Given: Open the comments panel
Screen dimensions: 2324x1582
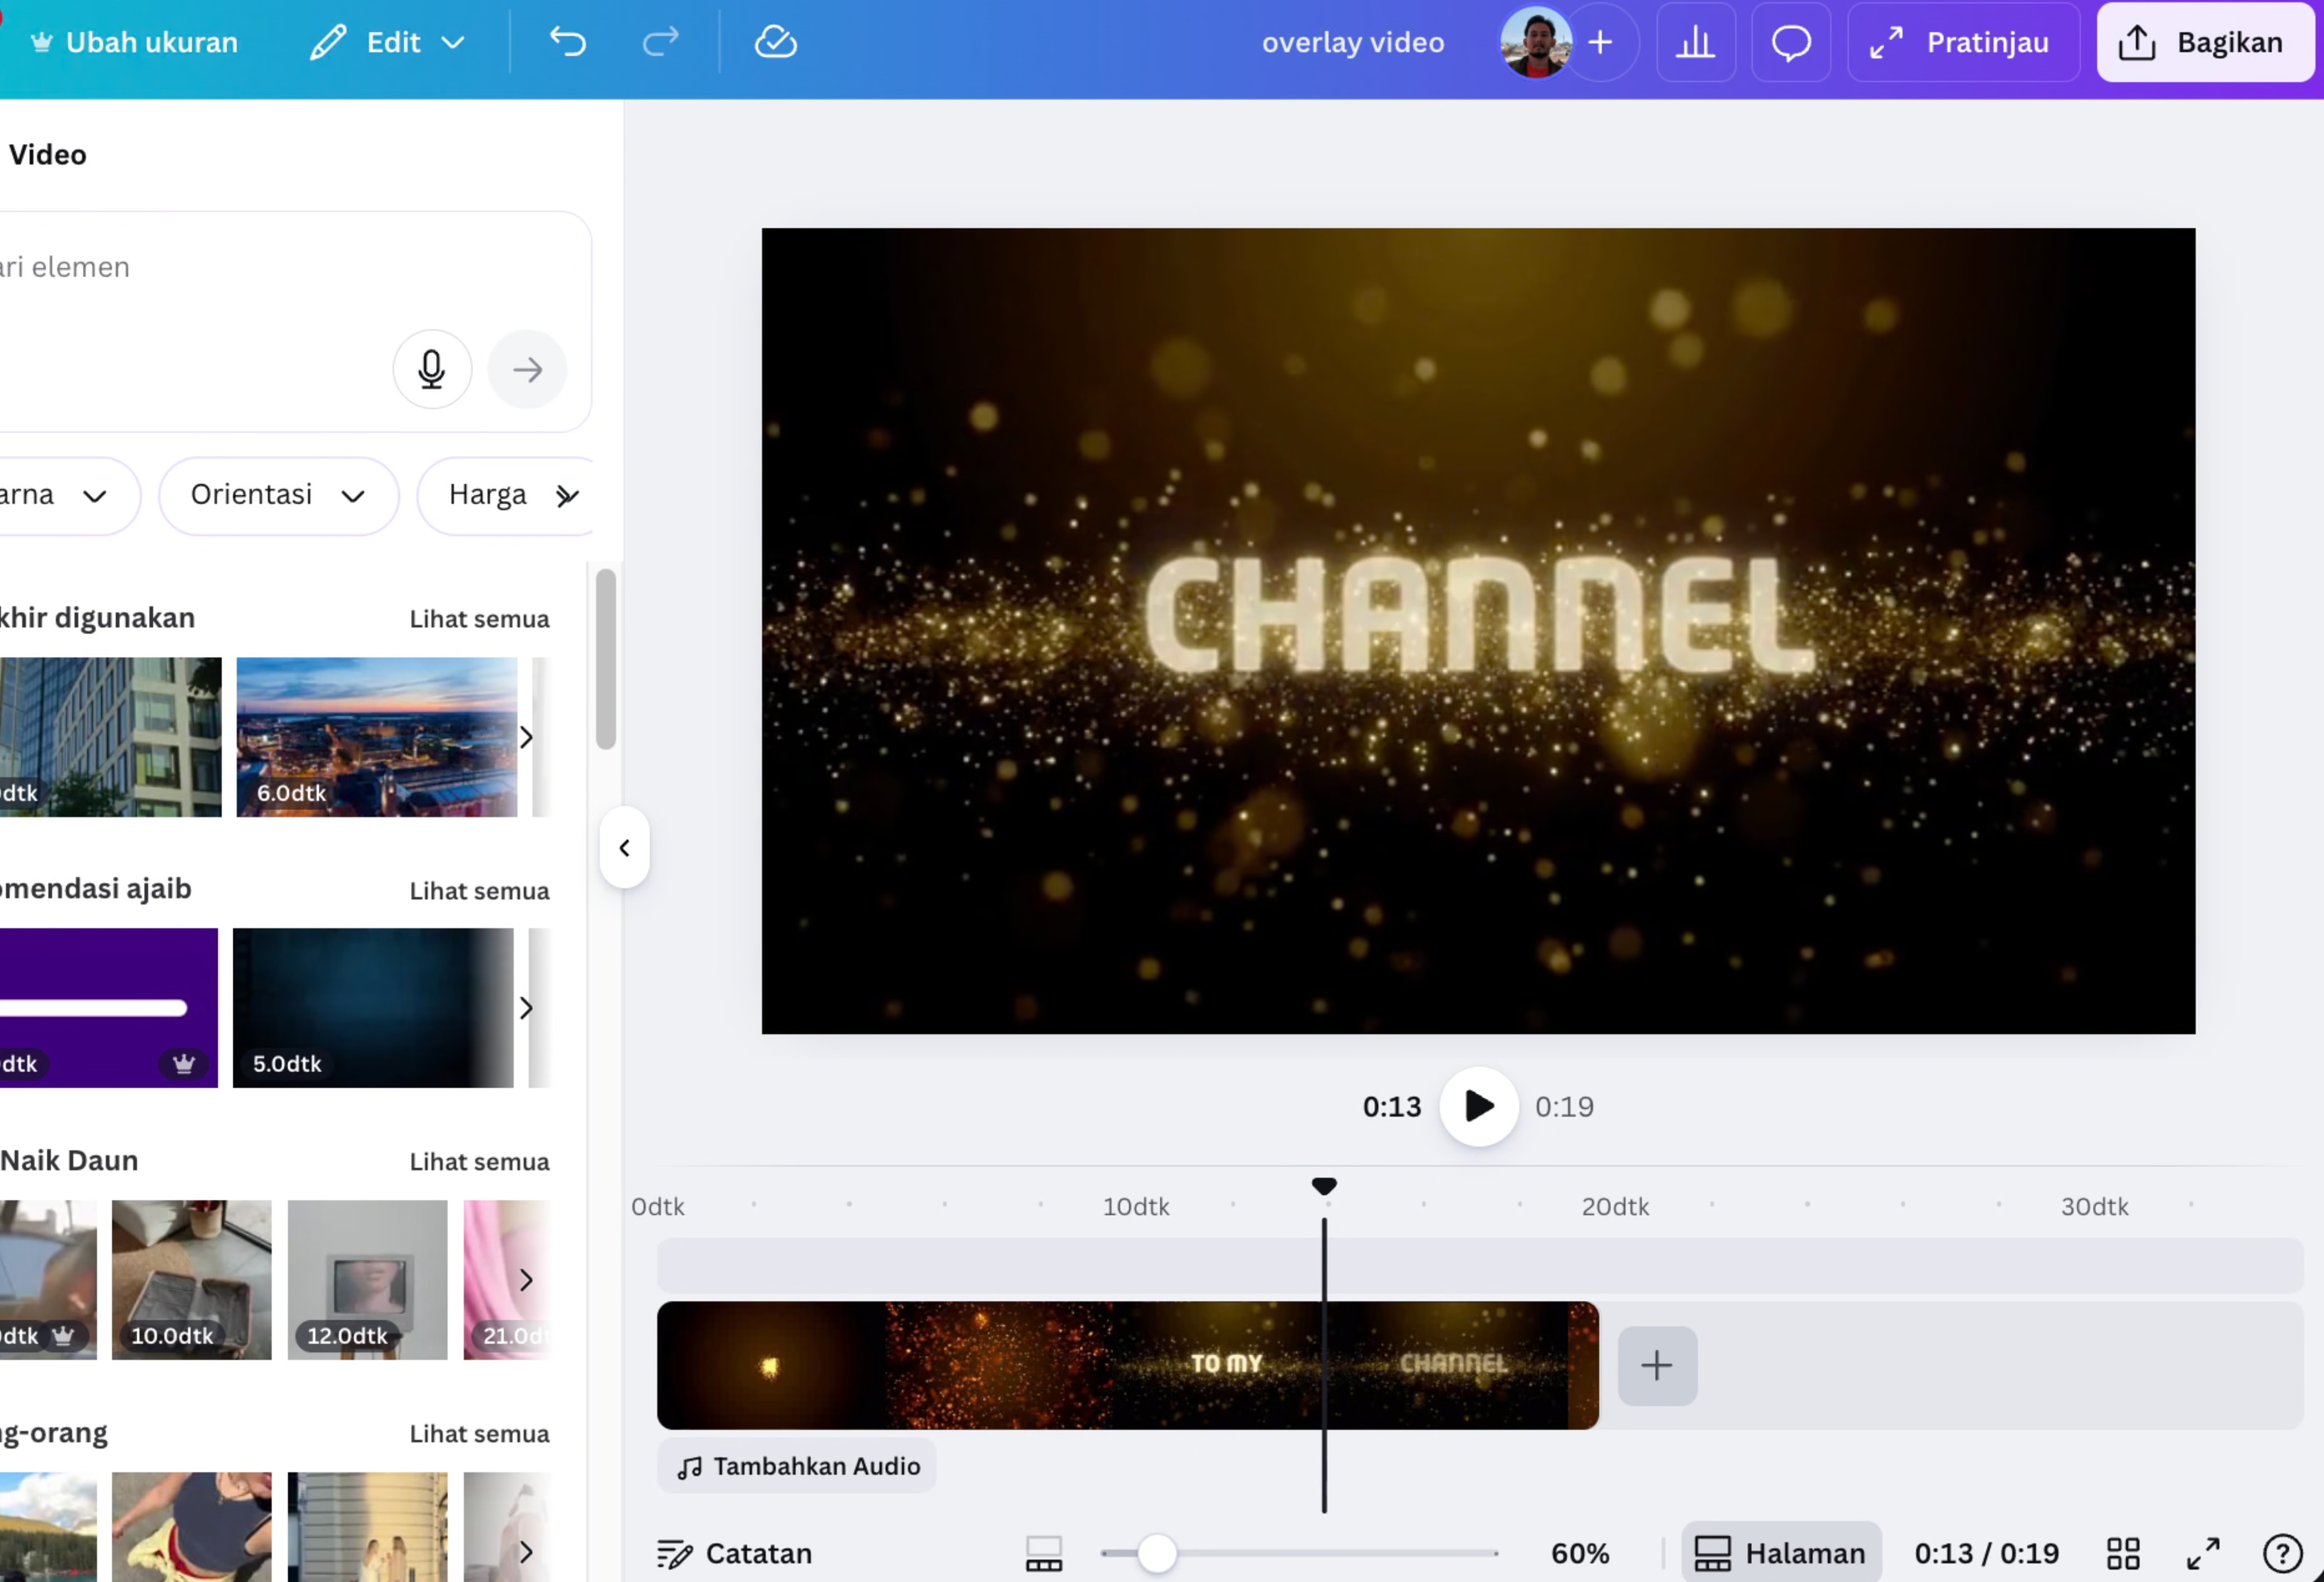Looking at the screenshot, I should (x=1790, y=42).
